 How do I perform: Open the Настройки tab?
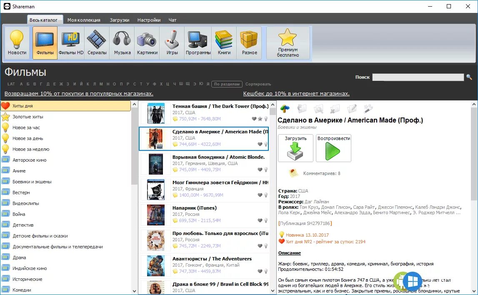pos(149,20)
